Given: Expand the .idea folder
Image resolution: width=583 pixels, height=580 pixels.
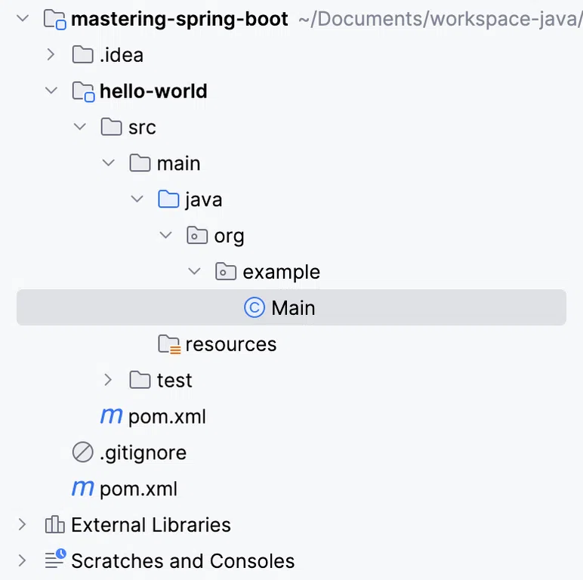Looking at the screenshot, I should click(51, 54).
